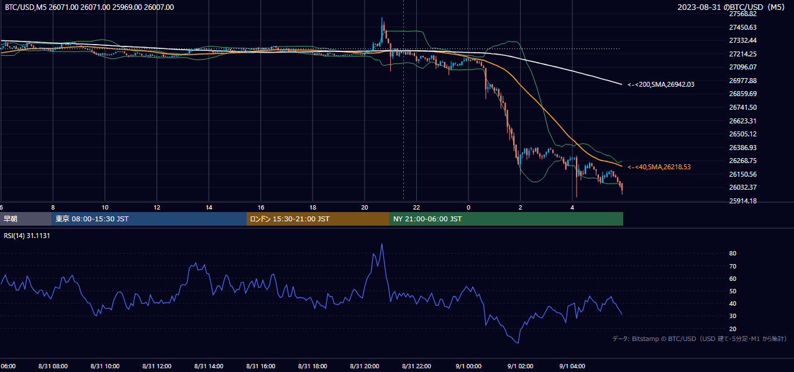The width and height of the screenshot is (794, 372).
Task: Click the title '2023-08-31 のBTC/USD（M5）'
Action: point(732,7)
